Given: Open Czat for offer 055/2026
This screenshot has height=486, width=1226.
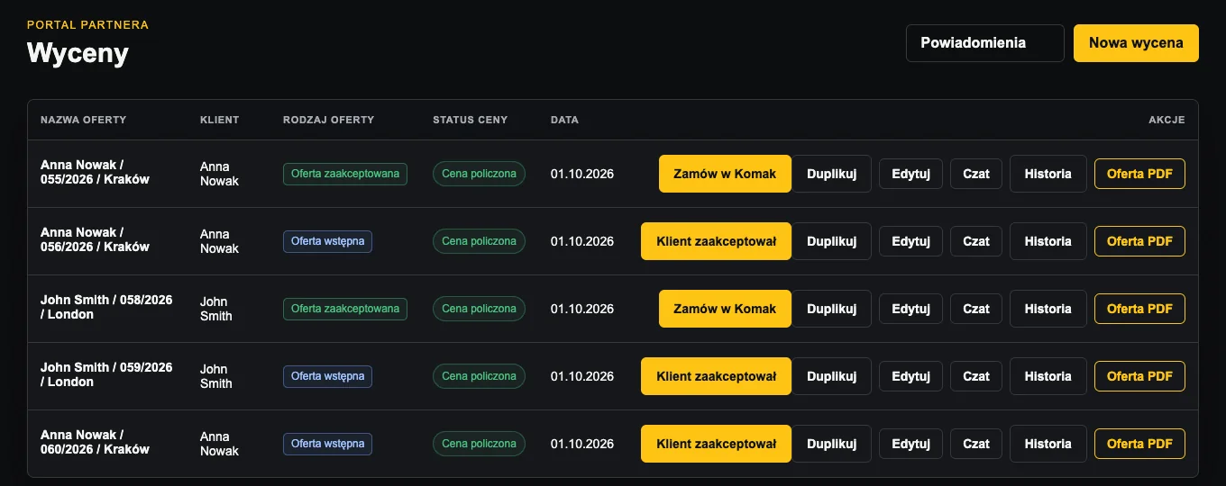Looking at the screenshot, I should 976,174.
